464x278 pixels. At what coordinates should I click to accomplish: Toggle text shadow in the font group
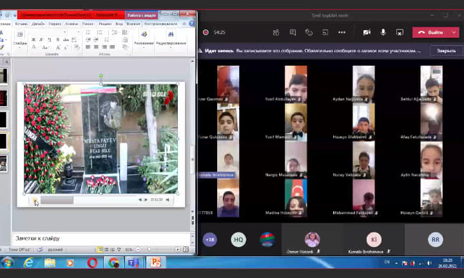coord(58,40)
